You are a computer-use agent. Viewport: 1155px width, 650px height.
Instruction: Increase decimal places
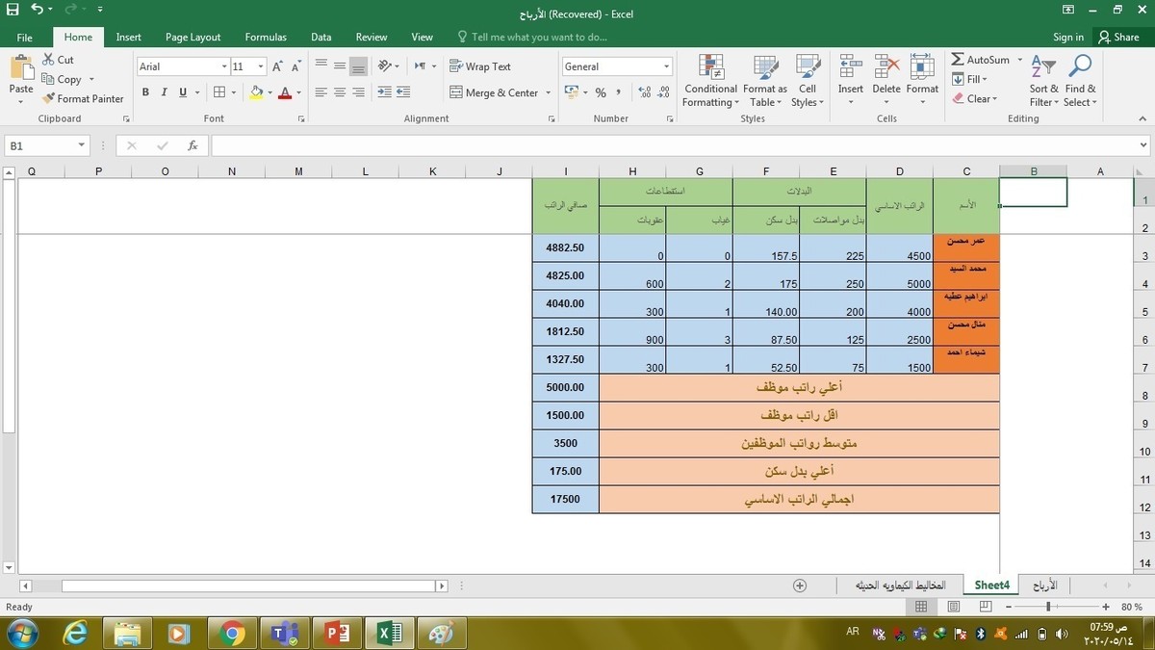pos(645,92)
